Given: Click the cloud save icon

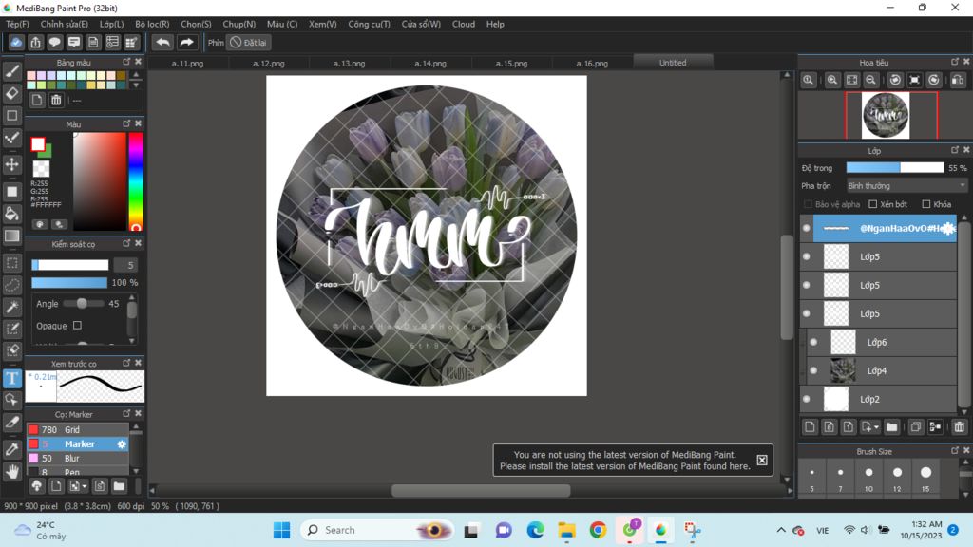Looking at the screenshot, I should coord(16,42).
